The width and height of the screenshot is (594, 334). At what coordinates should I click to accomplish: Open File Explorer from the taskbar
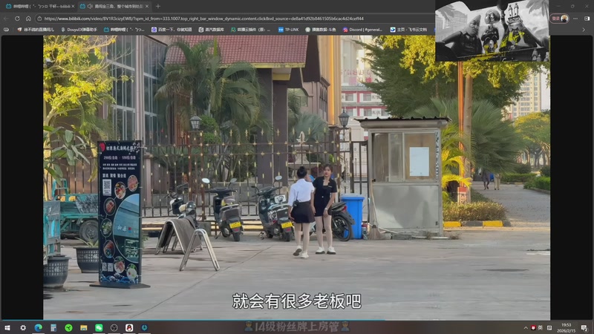coord(84,327)
